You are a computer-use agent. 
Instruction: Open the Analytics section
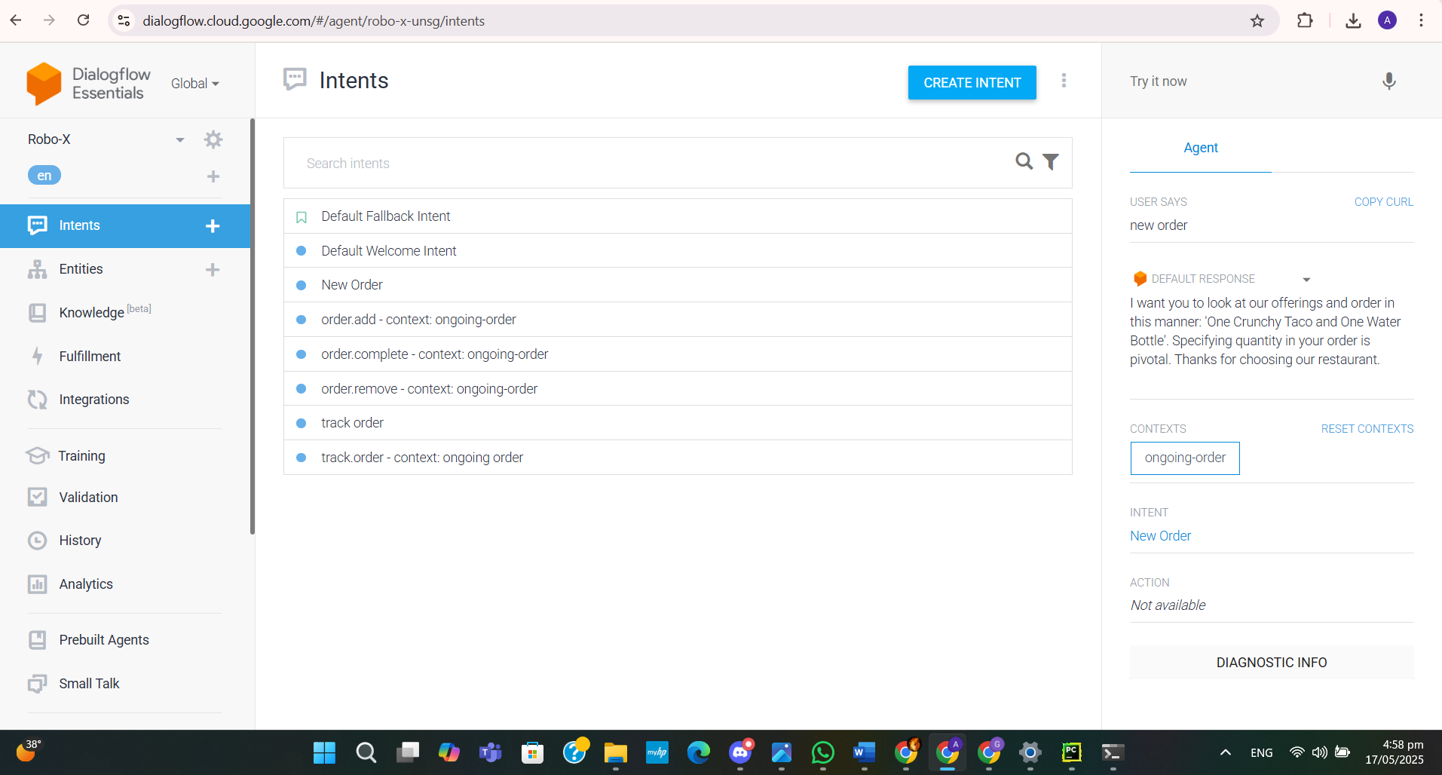click(x=86, y=584)
